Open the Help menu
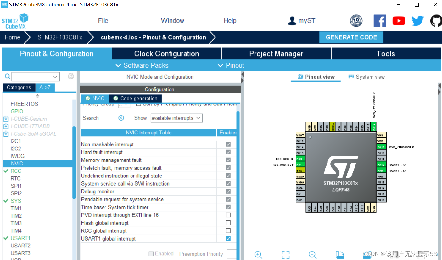The width and height of the screenshot is (442, 260). [230, 21]
